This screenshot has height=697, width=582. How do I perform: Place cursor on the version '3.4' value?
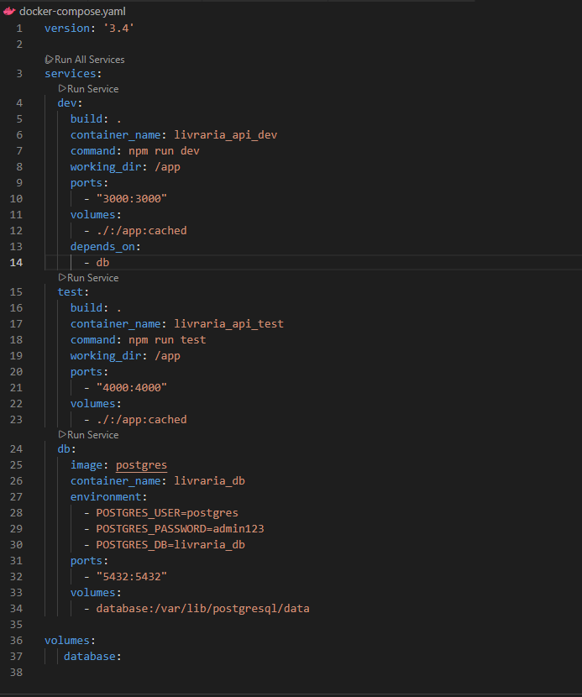click(x=115, y=29)
